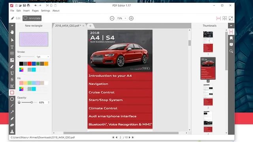Select the Pencil freehand tool
Image resolution: width=253 pixels, height=142 pixels.
pos(12,118)
